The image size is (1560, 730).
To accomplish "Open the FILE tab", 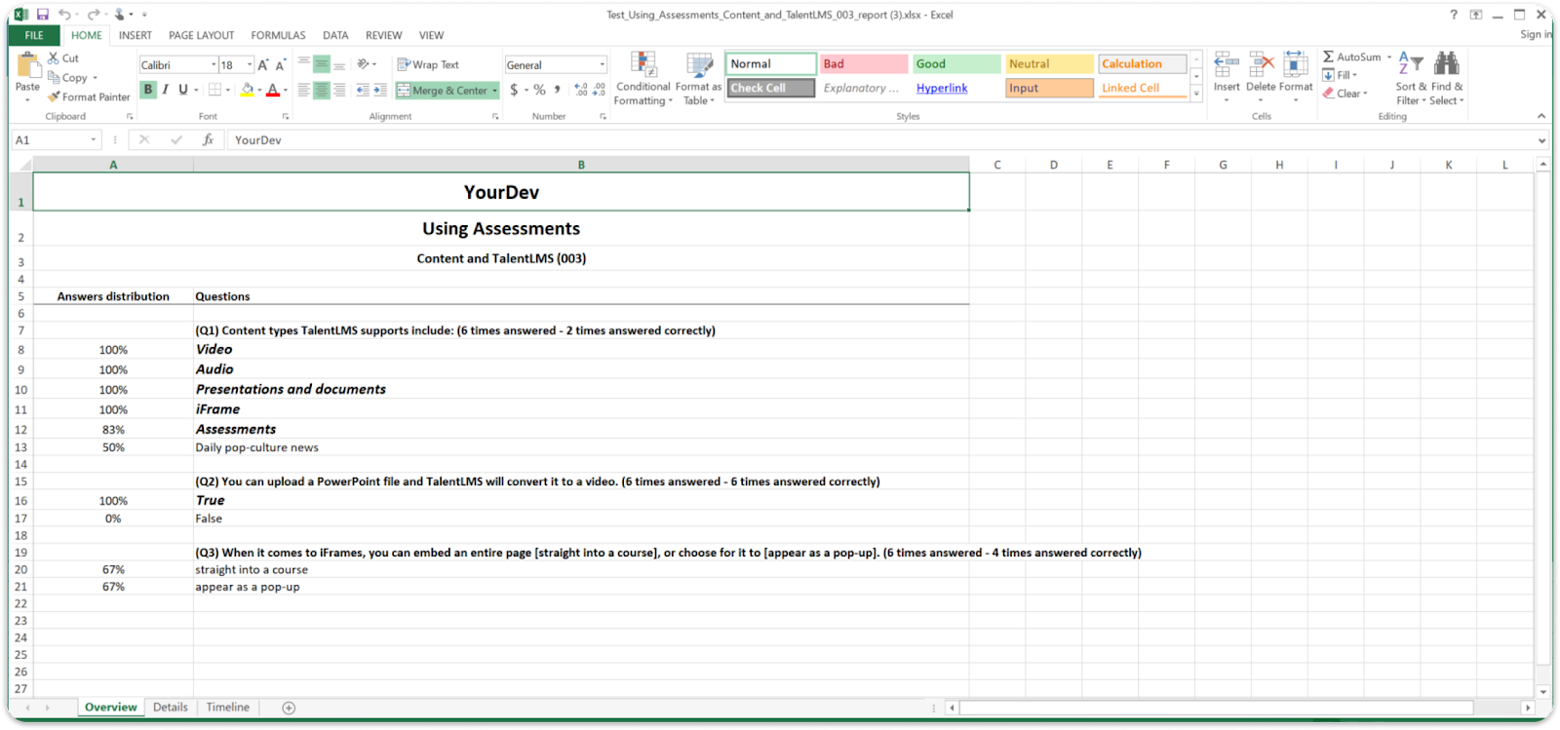I will click(34, 35).
